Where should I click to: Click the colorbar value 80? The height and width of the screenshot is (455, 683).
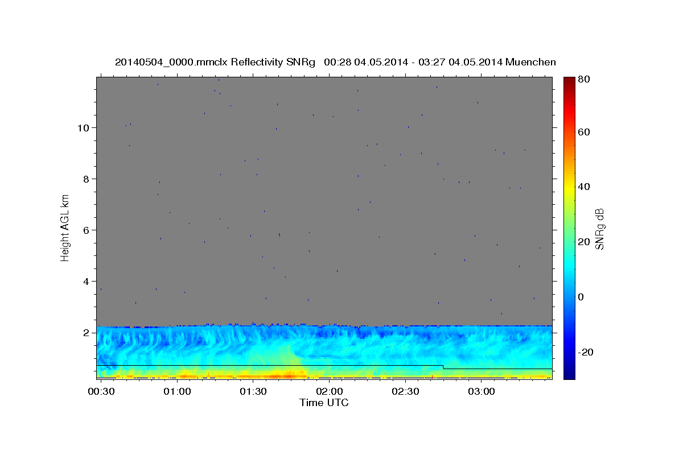click(x=585, y=80)
